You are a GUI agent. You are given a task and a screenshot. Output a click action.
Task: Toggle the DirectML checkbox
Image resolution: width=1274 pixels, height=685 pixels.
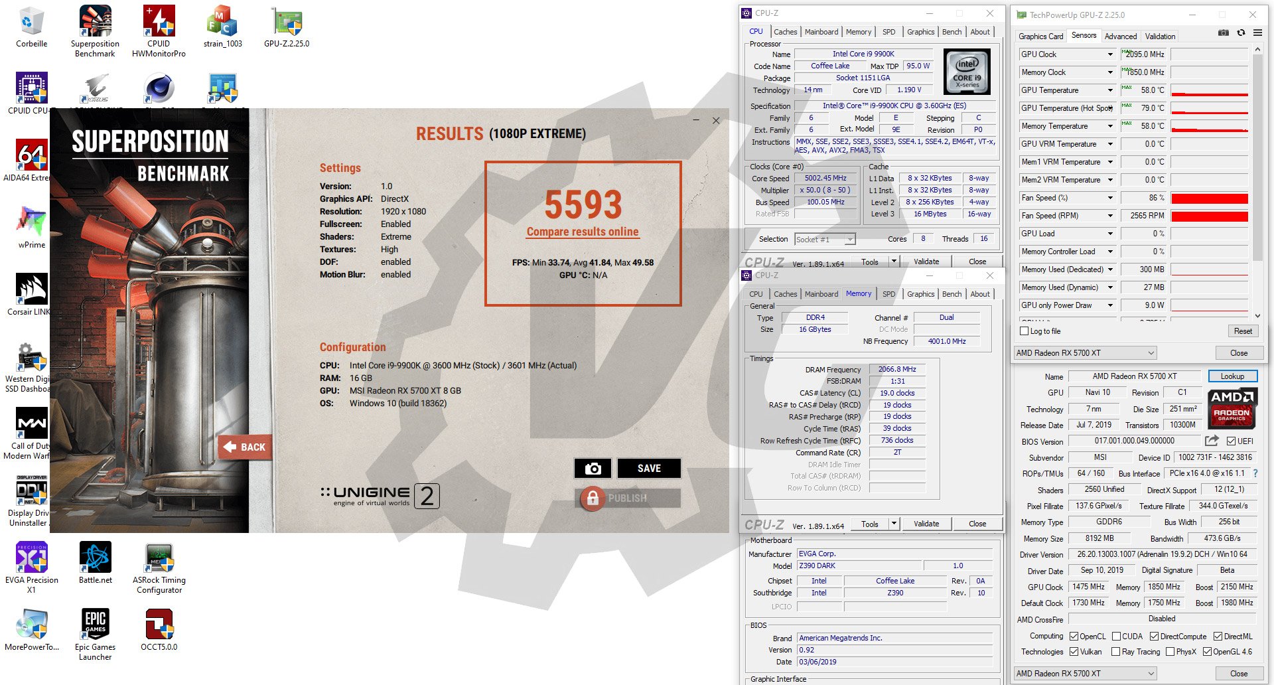(1218, 636)
